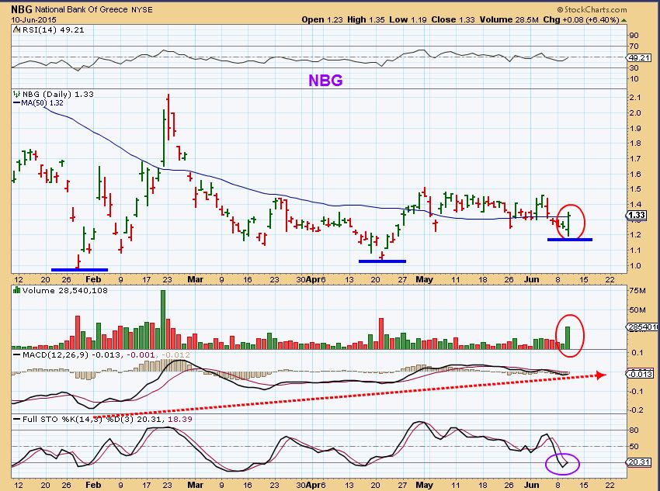The height and width of the screenshot is (491, 660).
Task: Click the 1.5 price axis label
Action: 635,189
